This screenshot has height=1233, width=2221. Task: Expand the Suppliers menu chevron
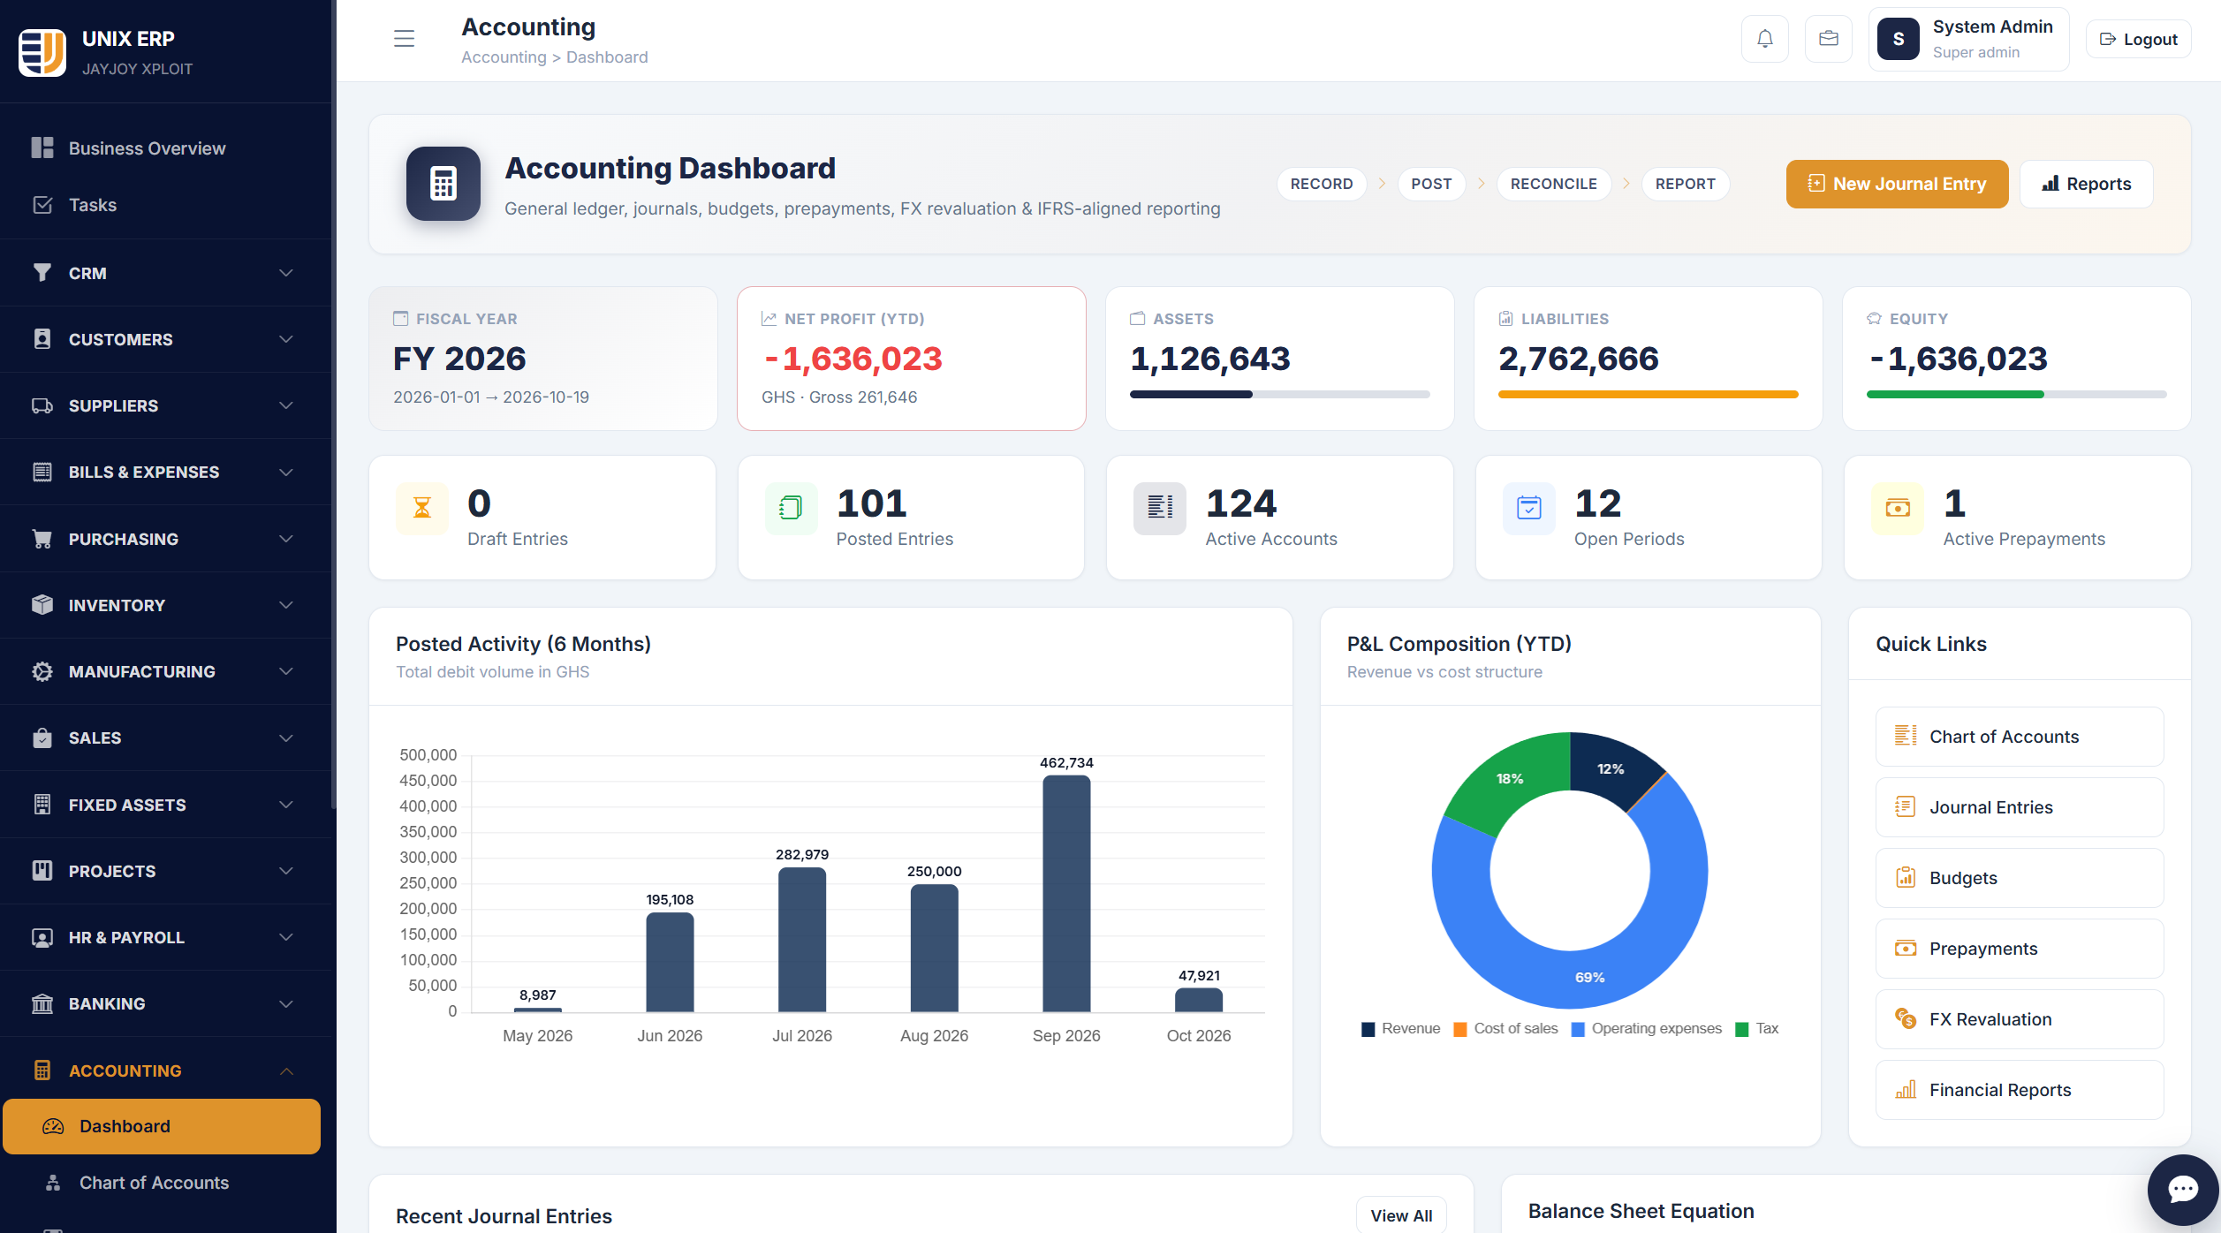[286, 405]
